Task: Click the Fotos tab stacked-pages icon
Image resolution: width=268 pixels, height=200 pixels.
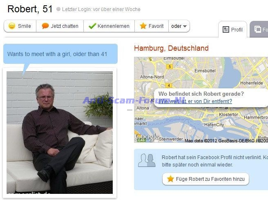Action: click(257, 29)
